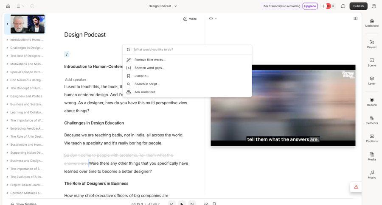This screenshot has width=382, height=205.
Task: Open the Project panel
Action: click(x=372, y=44)
